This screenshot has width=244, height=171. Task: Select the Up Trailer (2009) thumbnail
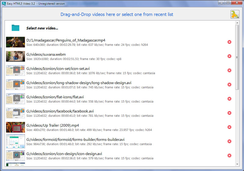click(16, 127)
